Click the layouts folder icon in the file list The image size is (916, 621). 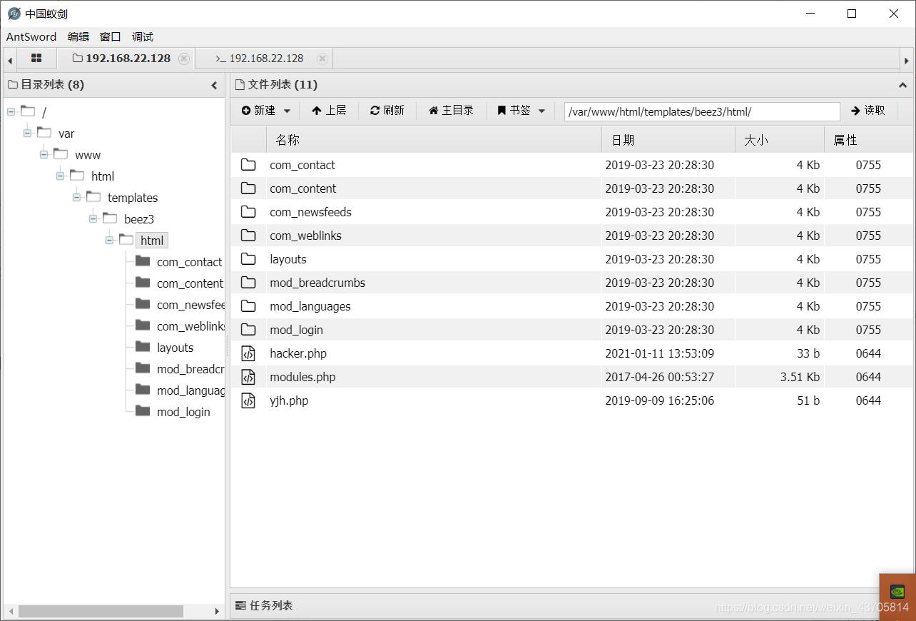248,259
